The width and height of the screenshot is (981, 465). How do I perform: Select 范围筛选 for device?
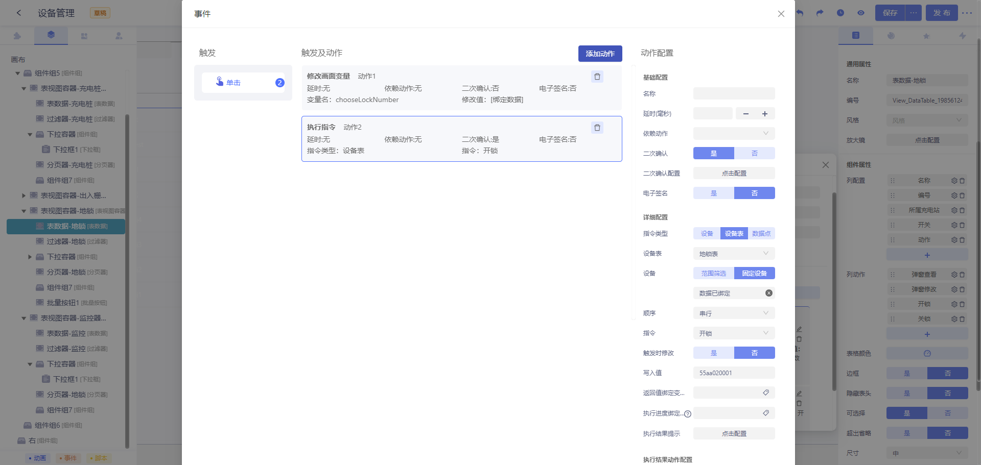click(x=714, y=273)
